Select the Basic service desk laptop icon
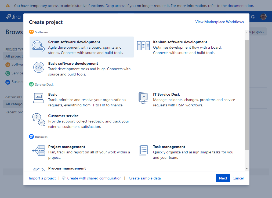The height and width of the screenshot is (198, 272). (x=38, y=98)
